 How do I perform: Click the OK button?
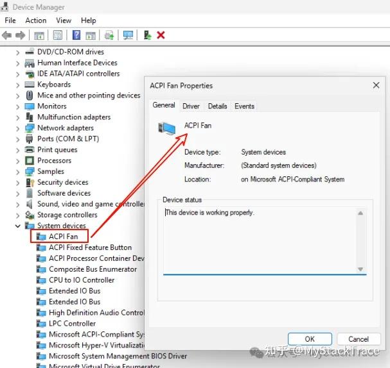coord(310,339)
